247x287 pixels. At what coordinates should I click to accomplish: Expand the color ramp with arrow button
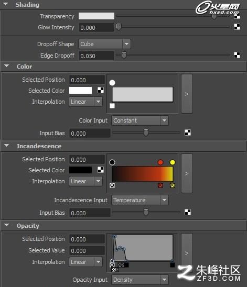coord(187,94)
